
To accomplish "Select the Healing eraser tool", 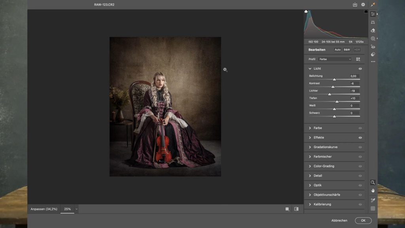I will click(373, 30).
